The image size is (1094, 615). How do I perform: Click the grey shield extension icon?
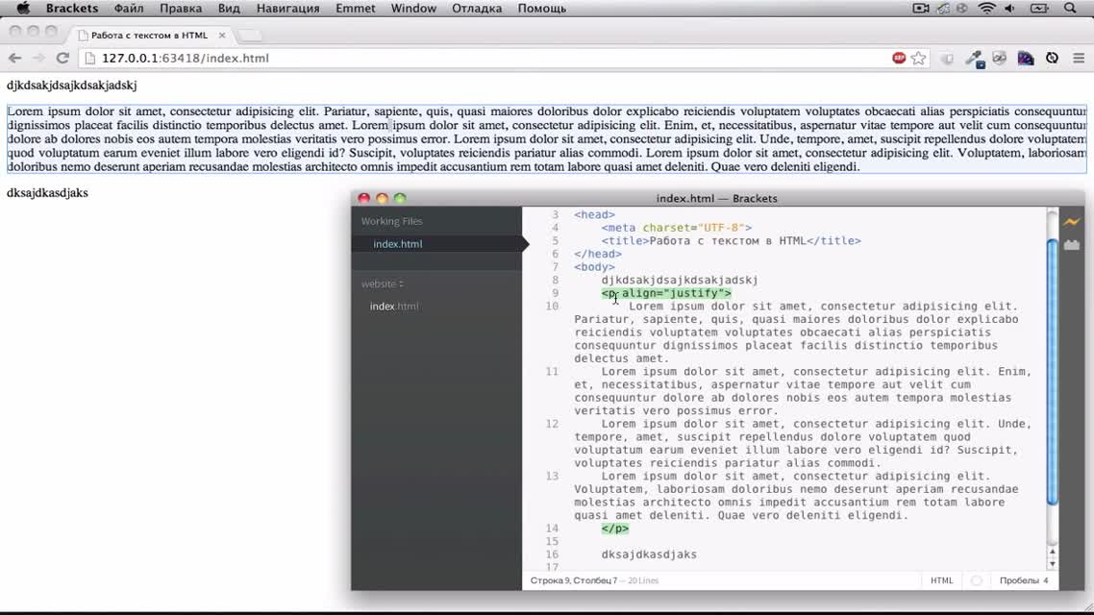point(1000,59)
